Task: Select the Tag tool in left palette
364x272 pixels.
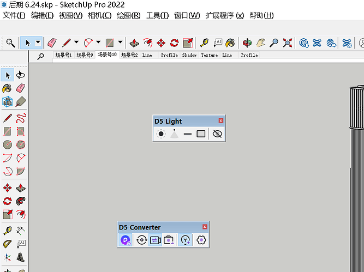Action: click(21, 101)
